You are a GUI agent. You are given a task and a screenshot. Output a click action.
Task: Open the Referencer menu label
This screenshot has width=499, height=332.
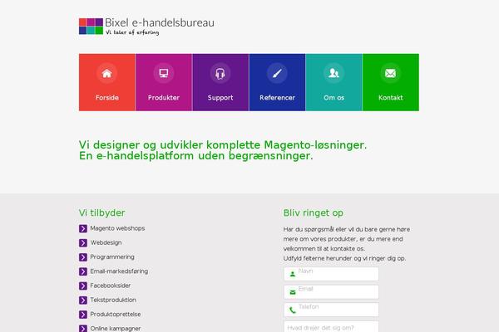(277, 98)
